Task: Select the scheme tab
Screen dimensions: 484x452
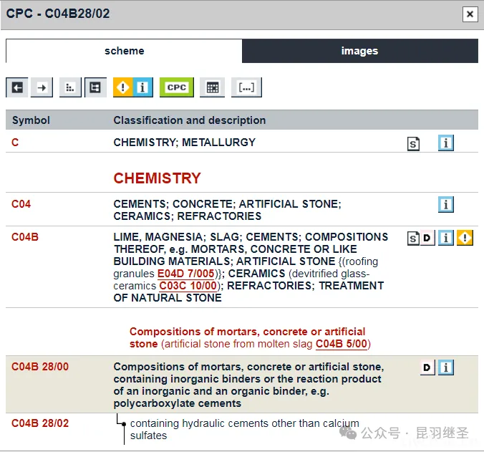Action: pyautogui.click(x=124, y=51)
